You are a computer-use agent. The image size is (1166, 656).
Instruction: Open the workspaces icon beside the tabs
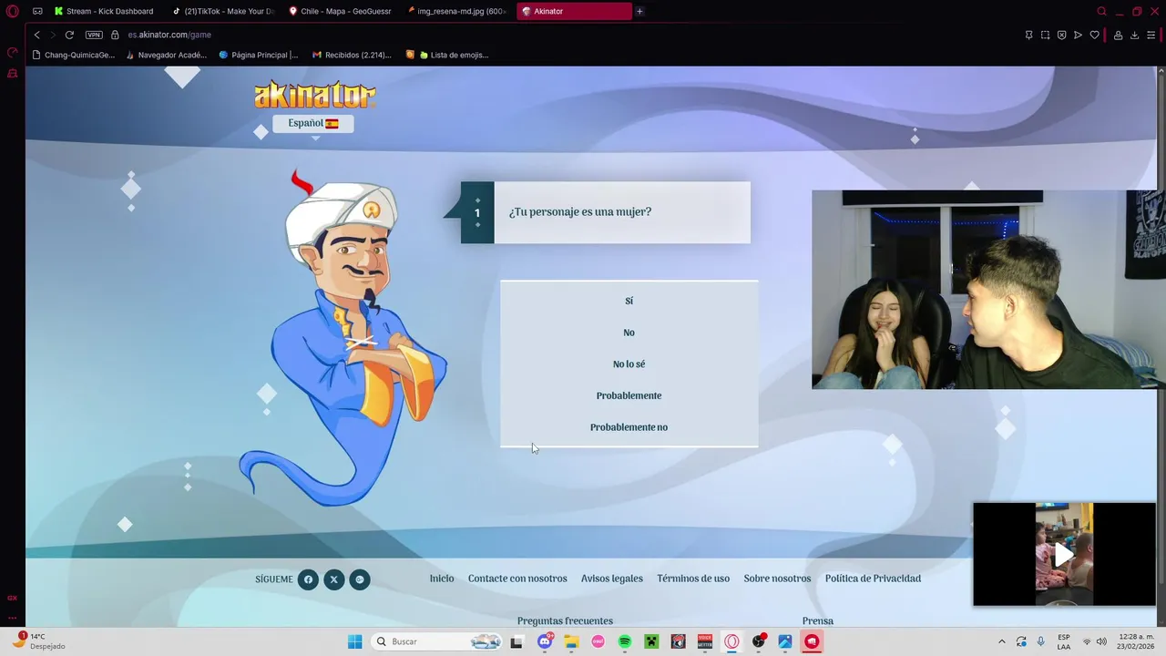pos(37,11)
